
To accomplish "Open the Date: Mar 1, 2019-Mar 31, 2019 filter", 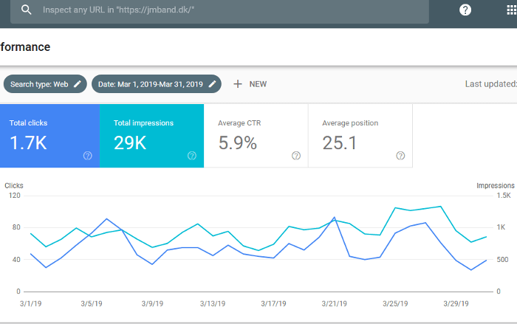I will pyautogui.click(x=150, y=84).
